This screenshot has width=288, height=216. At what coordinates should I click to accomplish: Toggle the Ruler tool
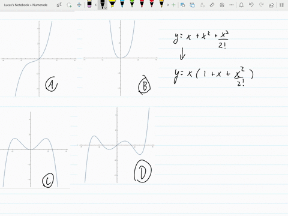pyautogui.click(x=212, y=5)
